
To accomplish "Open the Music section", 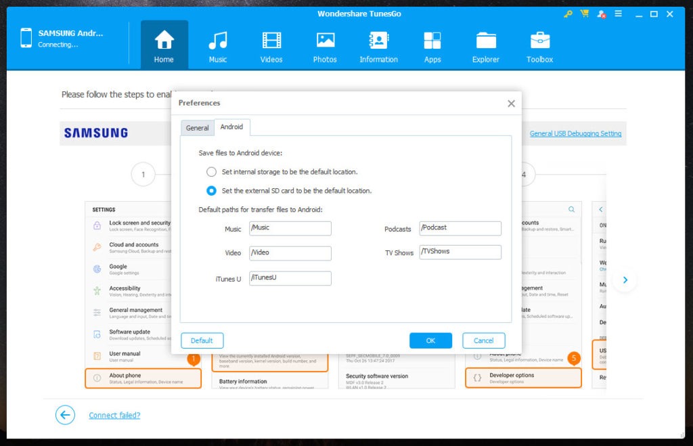I will [x=218, y=47].
